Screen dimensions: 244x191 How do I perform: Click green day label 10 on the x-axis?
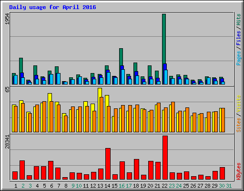click(x=79, y=186)
